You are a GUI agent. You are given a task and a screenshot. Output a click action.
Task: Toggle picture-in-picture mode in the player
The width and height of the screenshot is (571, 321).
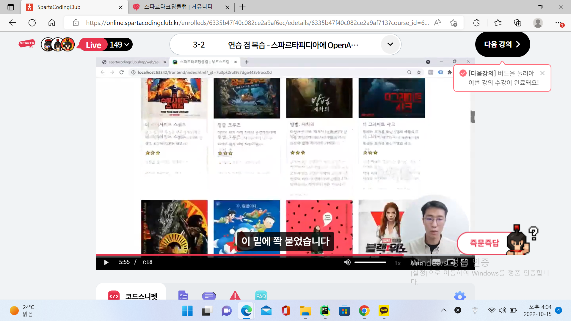point(451,262)
